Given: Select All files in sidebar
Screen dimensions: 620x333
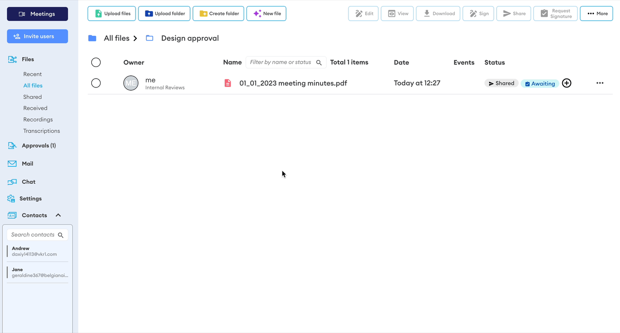Looking at the screenshot, I should click(33, 86).
